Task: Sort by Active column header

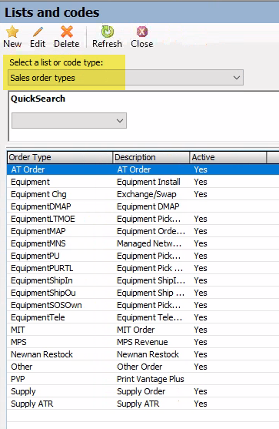Action: click(x=228, y=157)
